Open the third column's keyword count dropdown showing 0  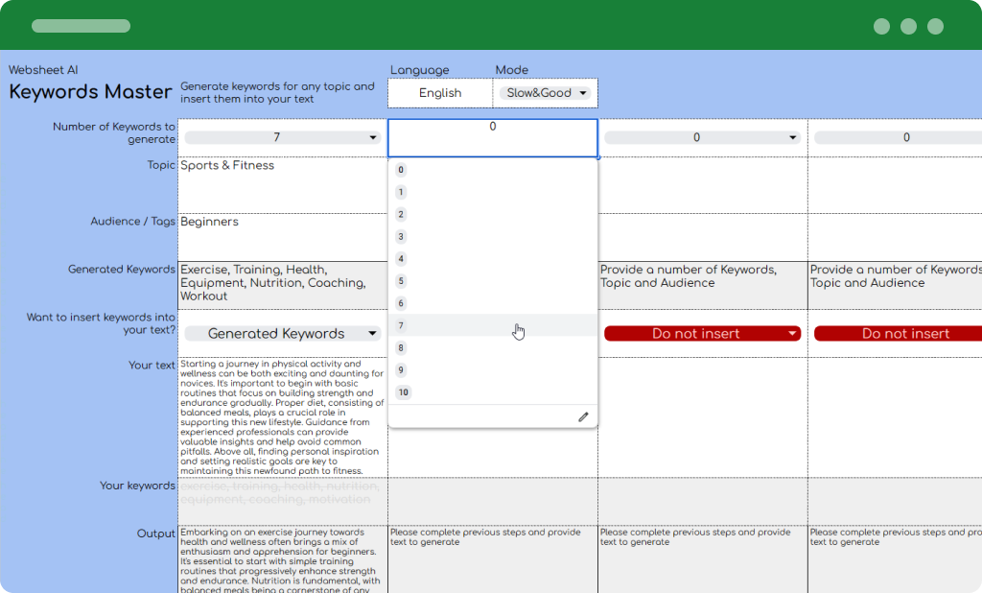coord(702,136)
